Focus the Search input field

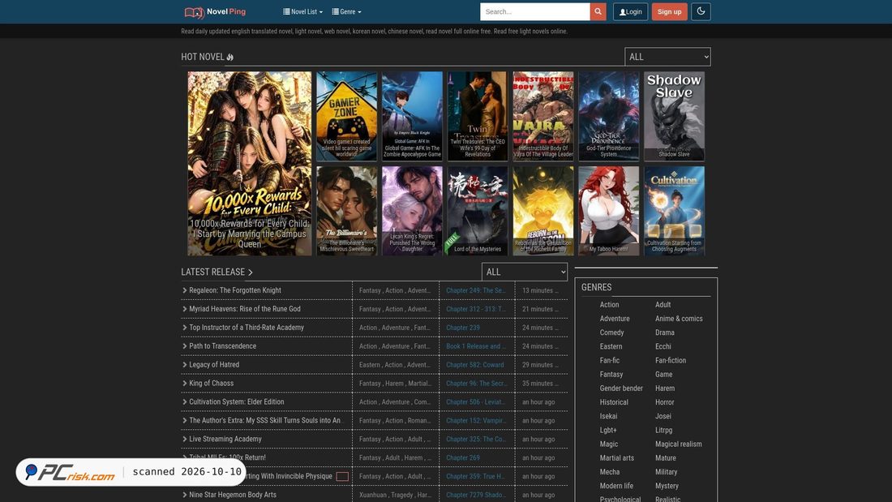[534, 11]
